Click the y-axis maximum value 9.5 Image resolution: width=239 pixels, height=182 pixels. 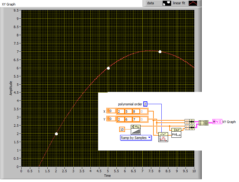click(16, 10)
